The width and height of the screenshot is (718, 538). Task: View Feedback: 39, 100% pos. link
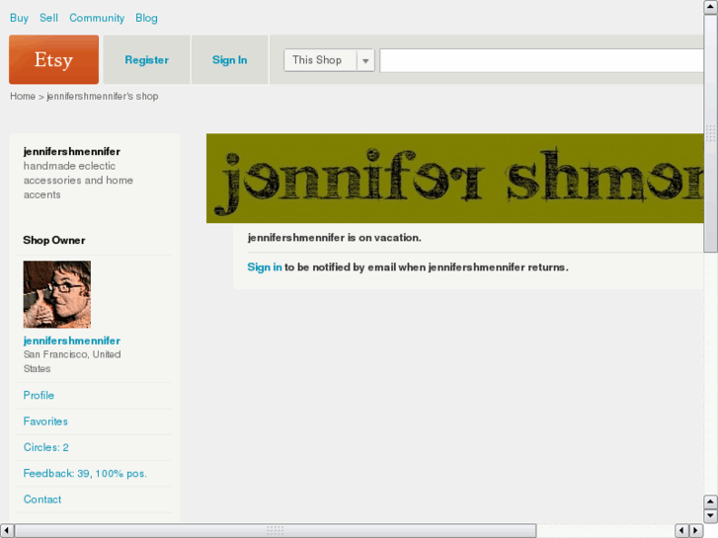[x=85, y=474]
